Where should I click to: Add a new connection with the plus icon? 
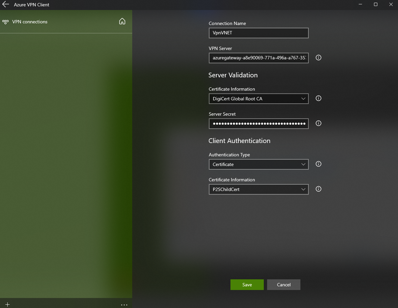coord(7,304)
